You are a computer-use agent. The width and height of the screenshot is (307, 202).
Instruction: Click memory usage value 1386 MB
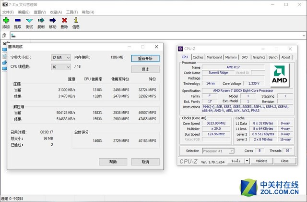point(117,57)
